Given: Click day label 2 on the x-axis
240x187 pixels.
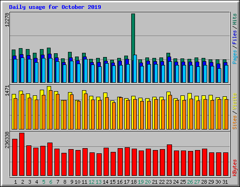Looking at the screenshot, I should 22,182.
